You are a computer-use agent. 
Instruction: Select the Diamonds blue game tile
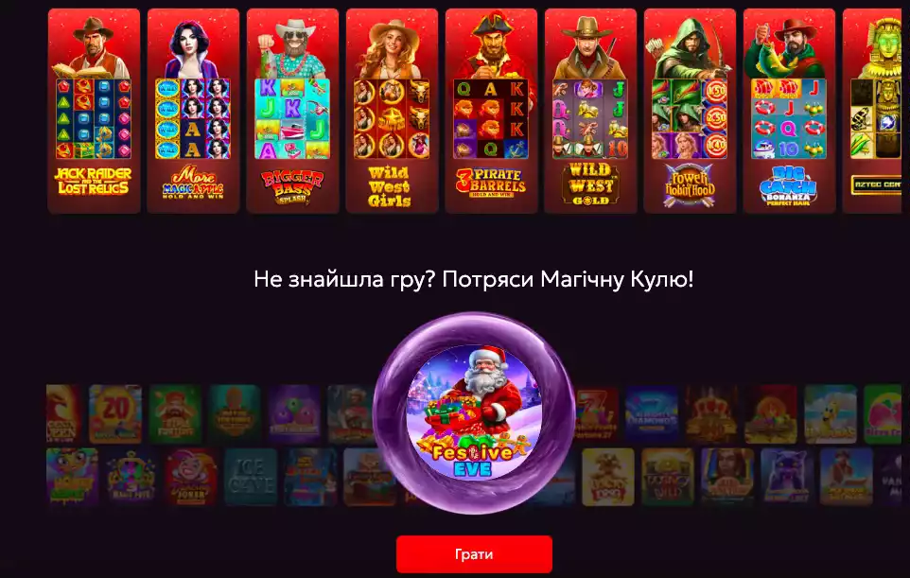pos(652,413)
